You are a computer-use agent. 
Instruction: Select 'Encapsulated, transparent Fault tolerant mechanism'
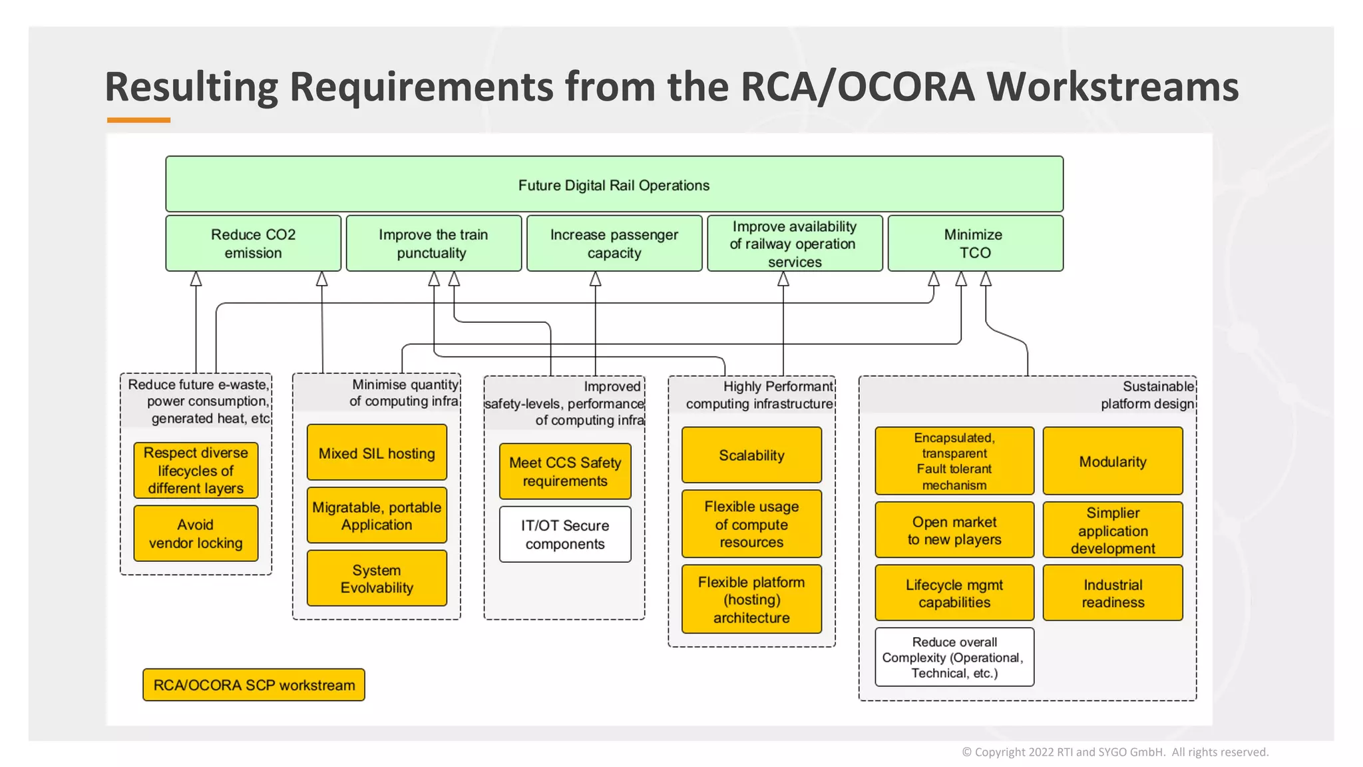[x=954, y=461]
